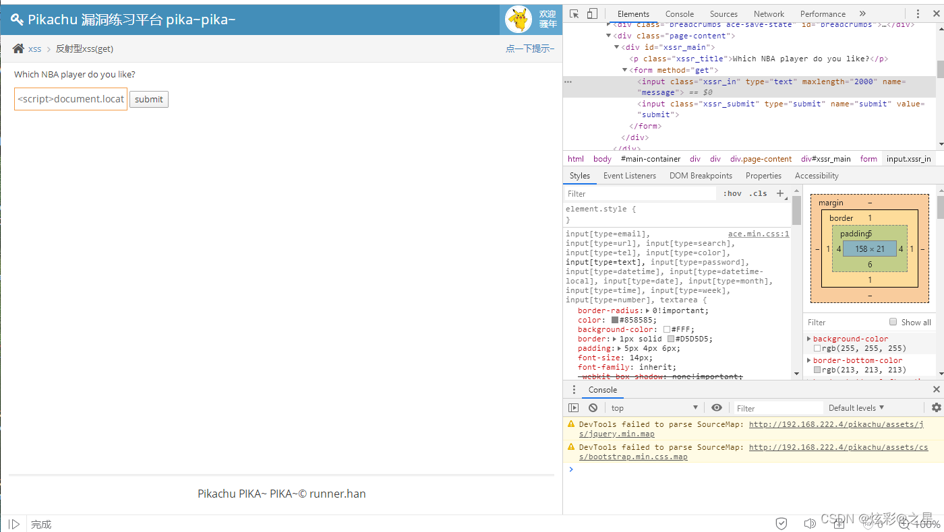Open the Default levels dropdown
The width and height of the screenshot is (944, 532).
coord(856,407)
